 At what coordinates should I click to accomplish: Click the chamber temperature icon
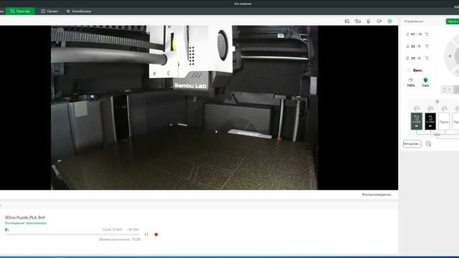coord(407,58)
